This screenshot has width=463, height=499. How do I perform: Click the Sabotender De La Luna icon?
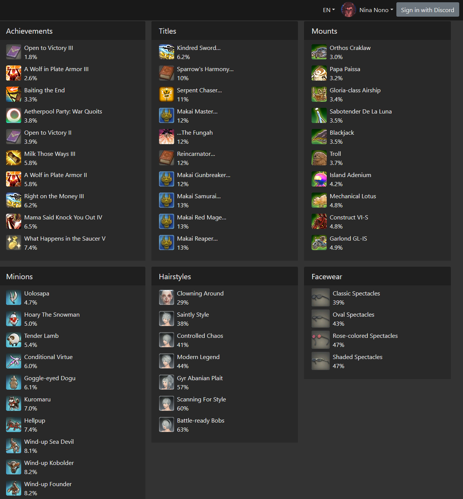(x=319, y=116)
